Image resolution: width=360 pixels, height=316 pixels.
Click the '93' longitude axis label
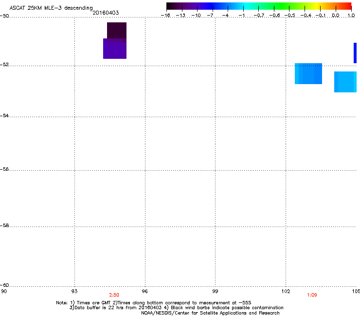(74, 291)
